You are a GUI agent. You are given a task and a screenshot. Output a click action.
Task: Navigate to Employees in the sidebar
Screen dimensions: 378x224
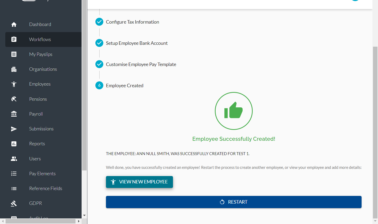coord(43,84)
